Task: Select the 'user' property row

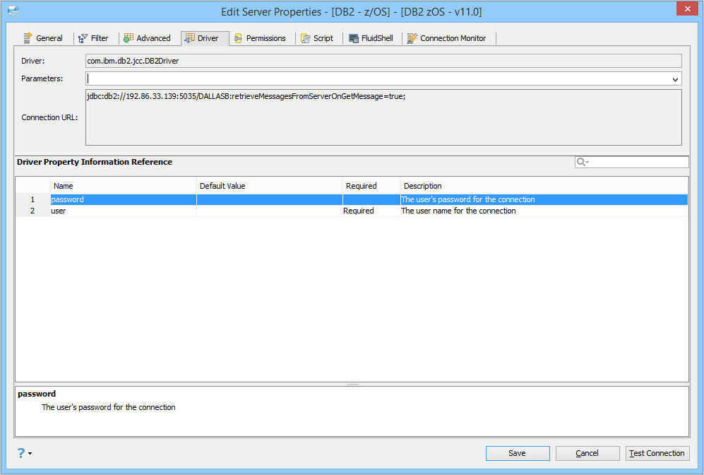Action: [352, 211]
